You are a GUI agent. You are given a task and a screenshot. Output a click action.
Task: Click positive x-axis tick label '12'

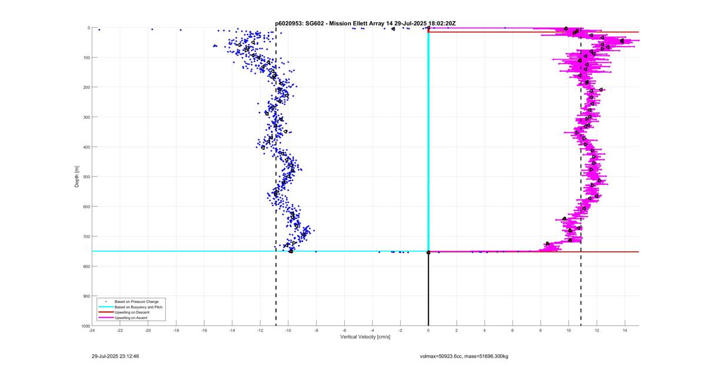tap(597, 331)
